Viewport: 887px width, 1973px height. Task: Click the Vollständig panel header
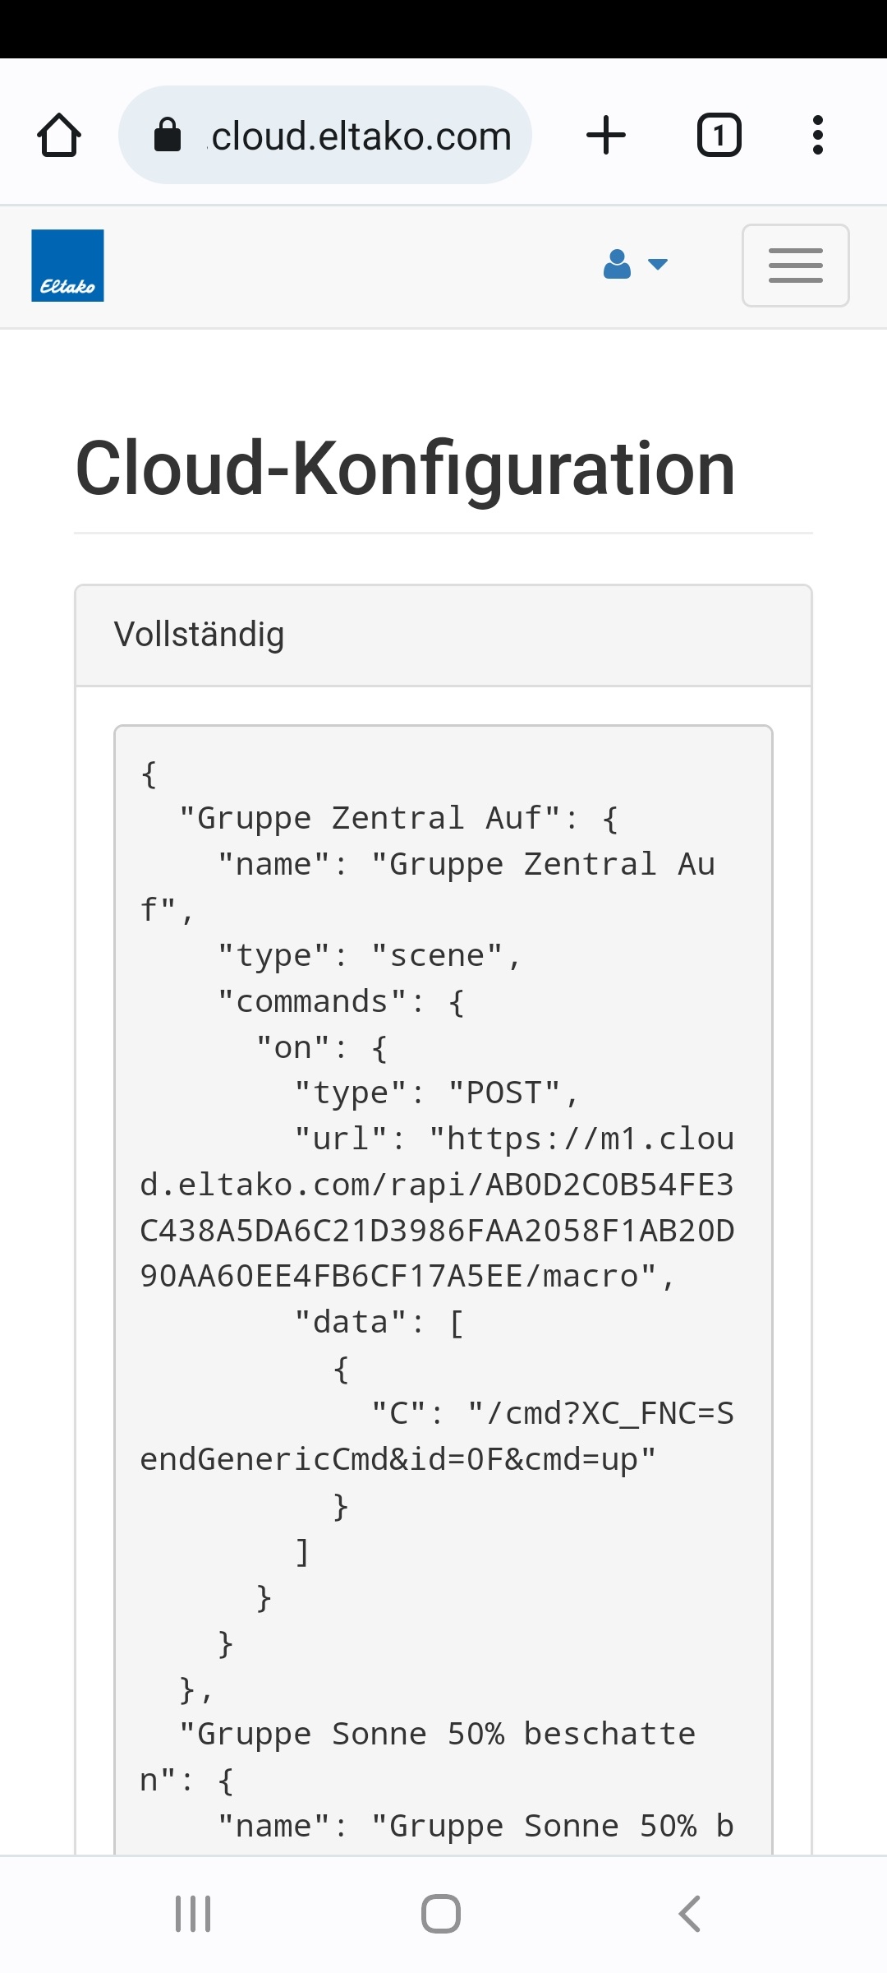click(x=443, y=635)
